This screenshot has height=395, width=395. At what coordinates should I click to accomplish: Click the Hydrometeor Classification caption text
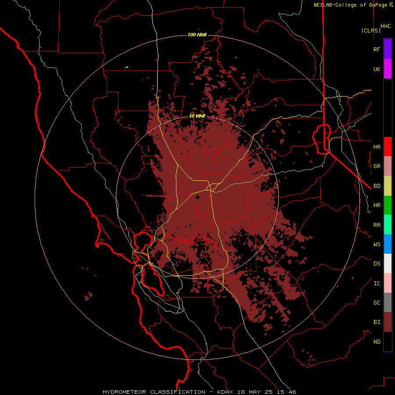[154, 392]
